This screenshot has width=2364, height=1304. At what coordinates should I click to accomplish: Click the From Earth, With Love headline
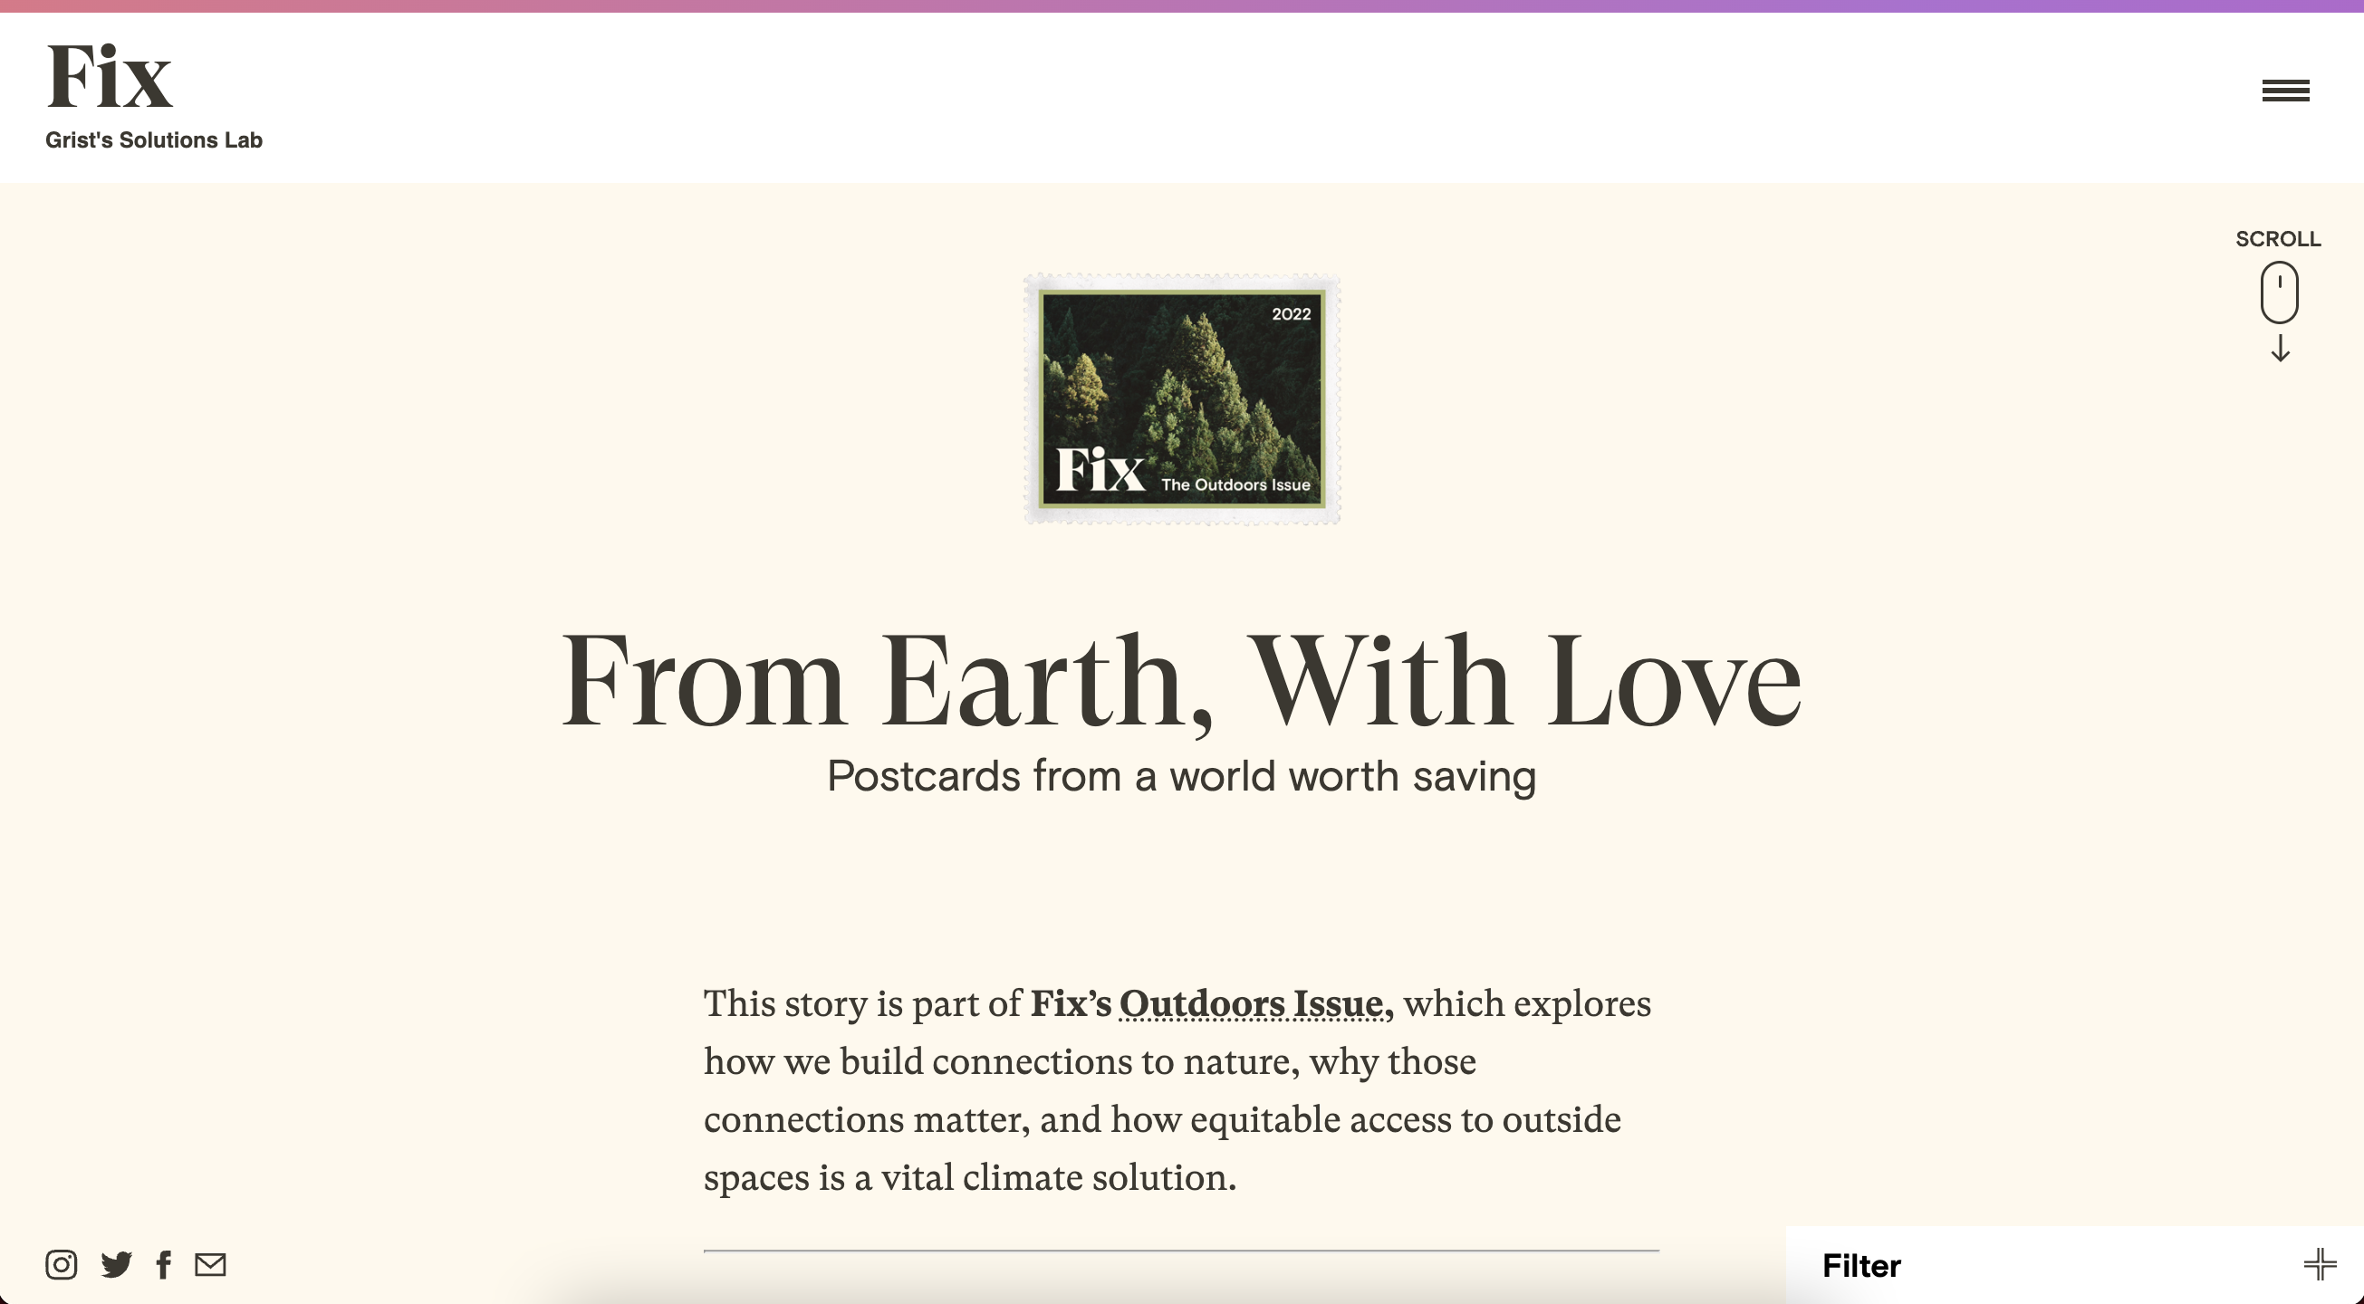point(1181,681)
